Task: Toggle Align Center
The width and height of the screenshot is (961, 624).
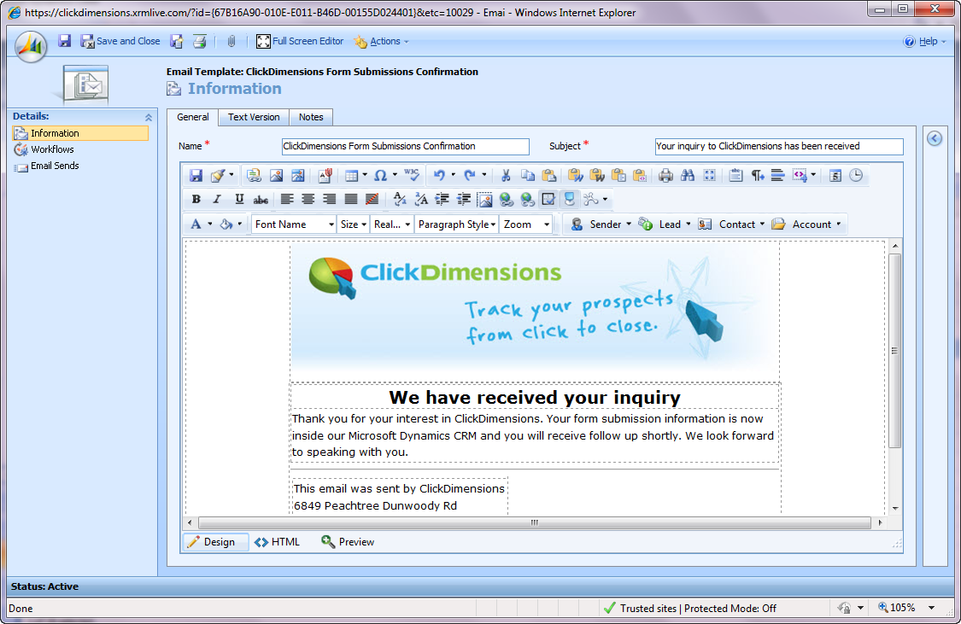Action: coord(308,199)
